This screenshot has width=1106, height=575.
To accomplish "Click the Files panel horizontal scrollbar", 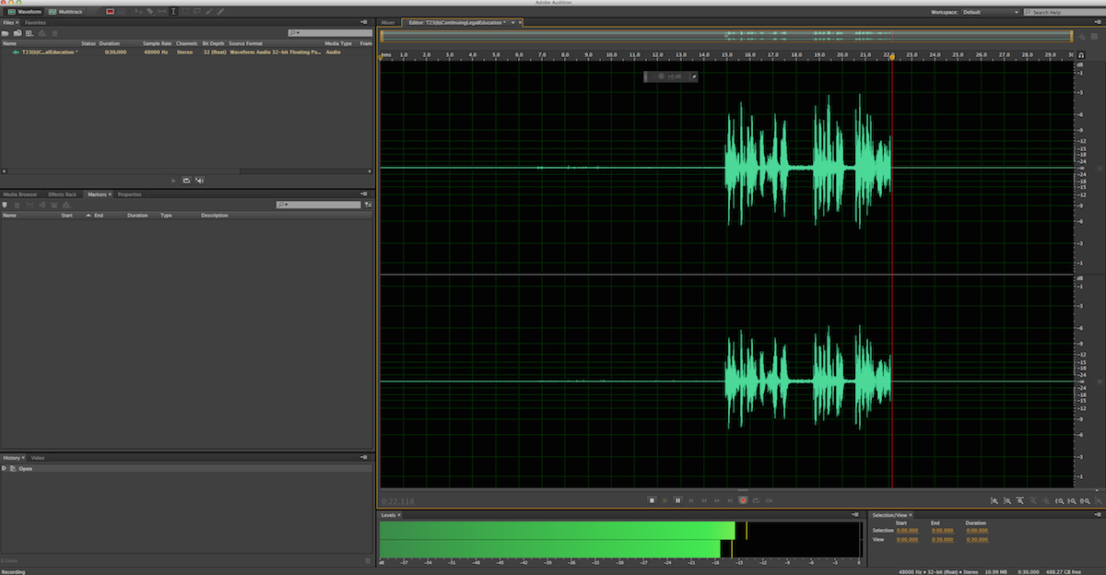I will coord(184,170).
